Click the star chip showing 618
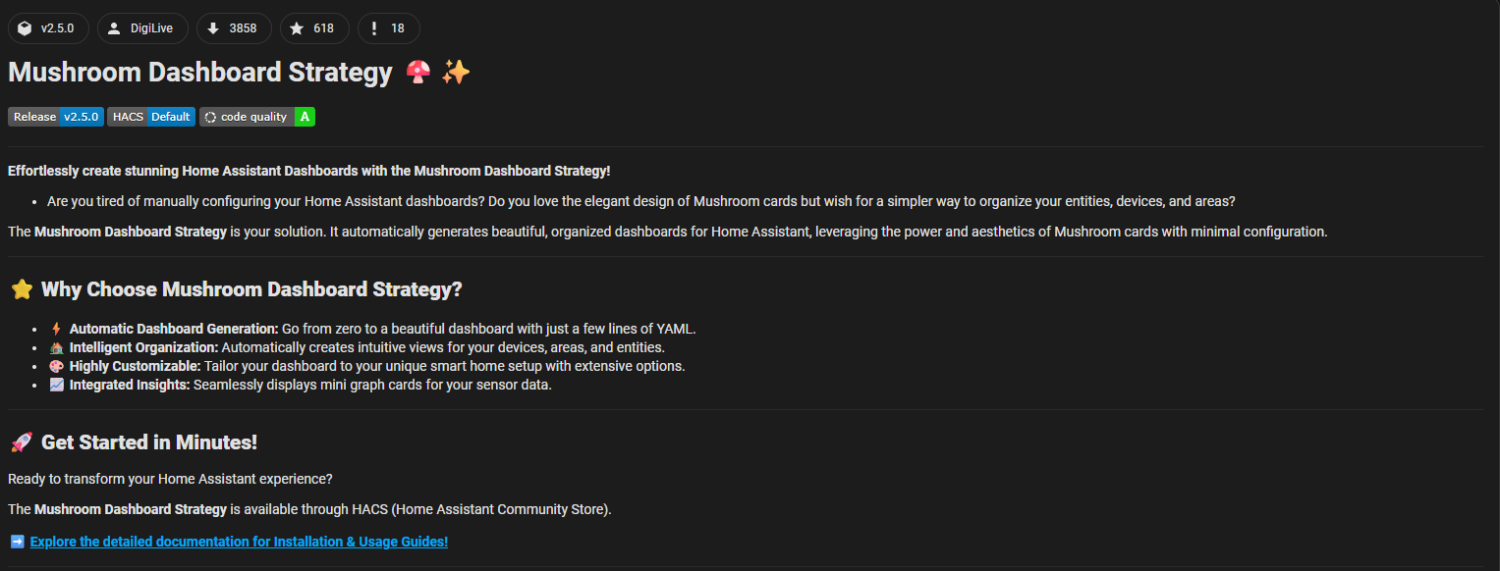 [x=314, y=28]
